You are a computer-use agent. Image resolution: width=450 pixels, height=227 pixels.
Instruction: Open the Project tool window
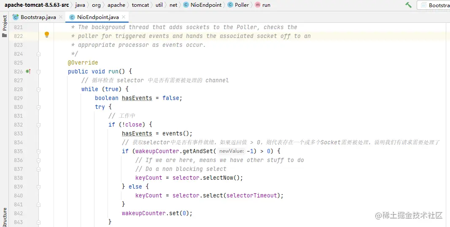pos(5,26)
